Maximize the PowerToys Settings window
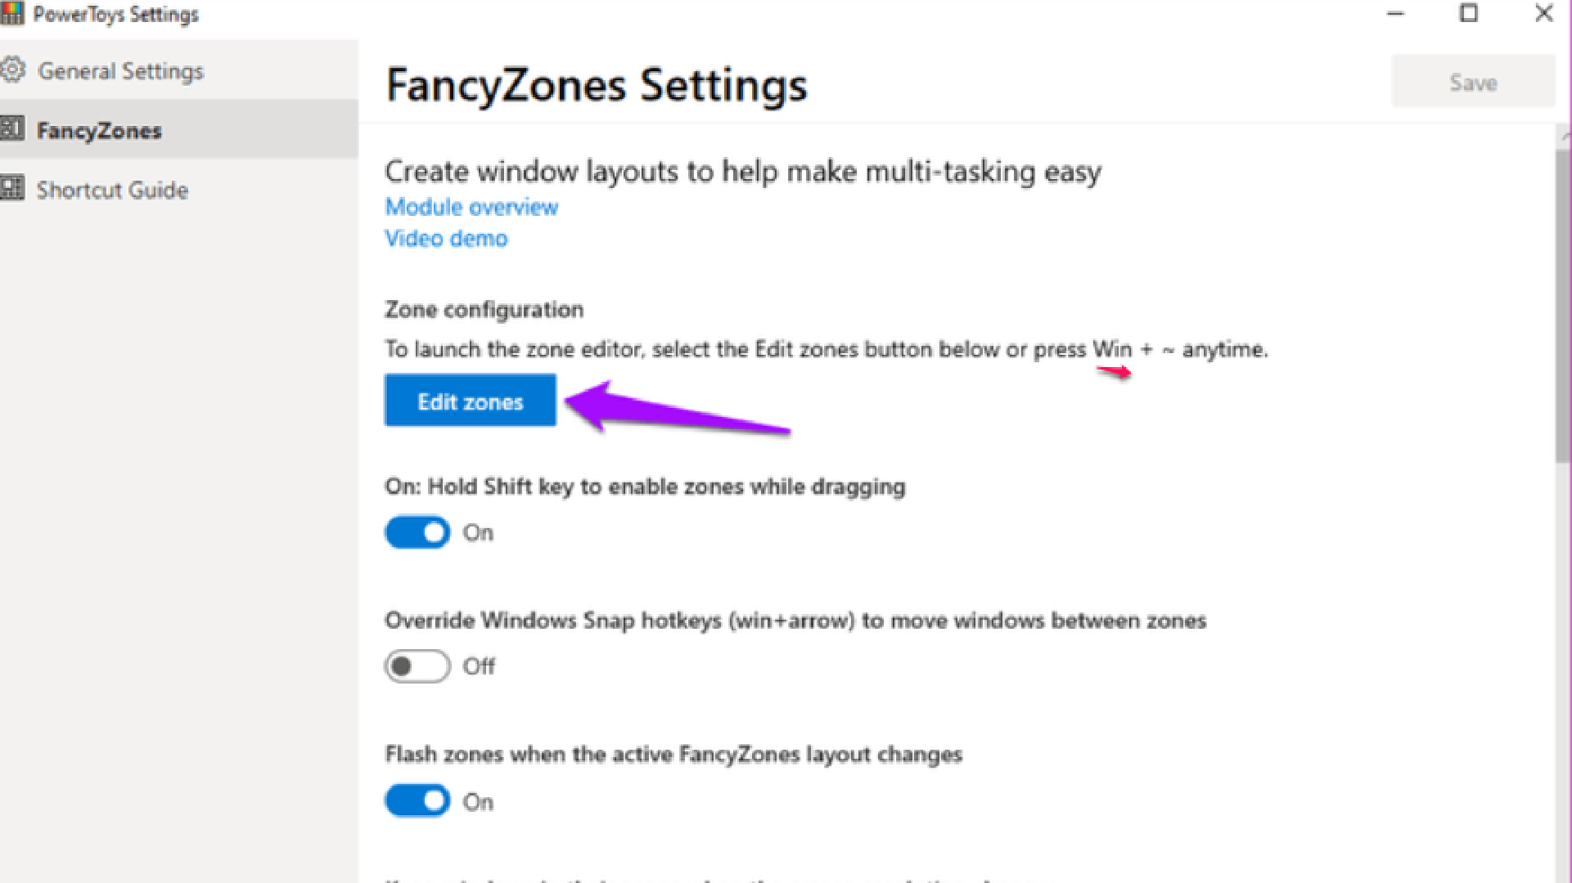Viewport: 1572px width, 883px height. point(1469,14)
